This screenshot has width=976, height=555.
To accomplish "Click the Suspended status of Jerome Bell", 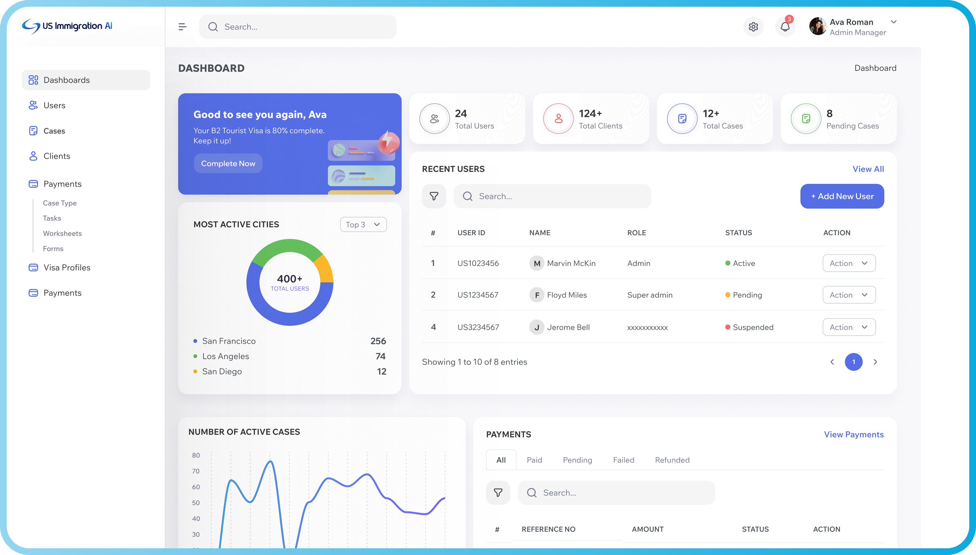I will [x=749, y=327].
